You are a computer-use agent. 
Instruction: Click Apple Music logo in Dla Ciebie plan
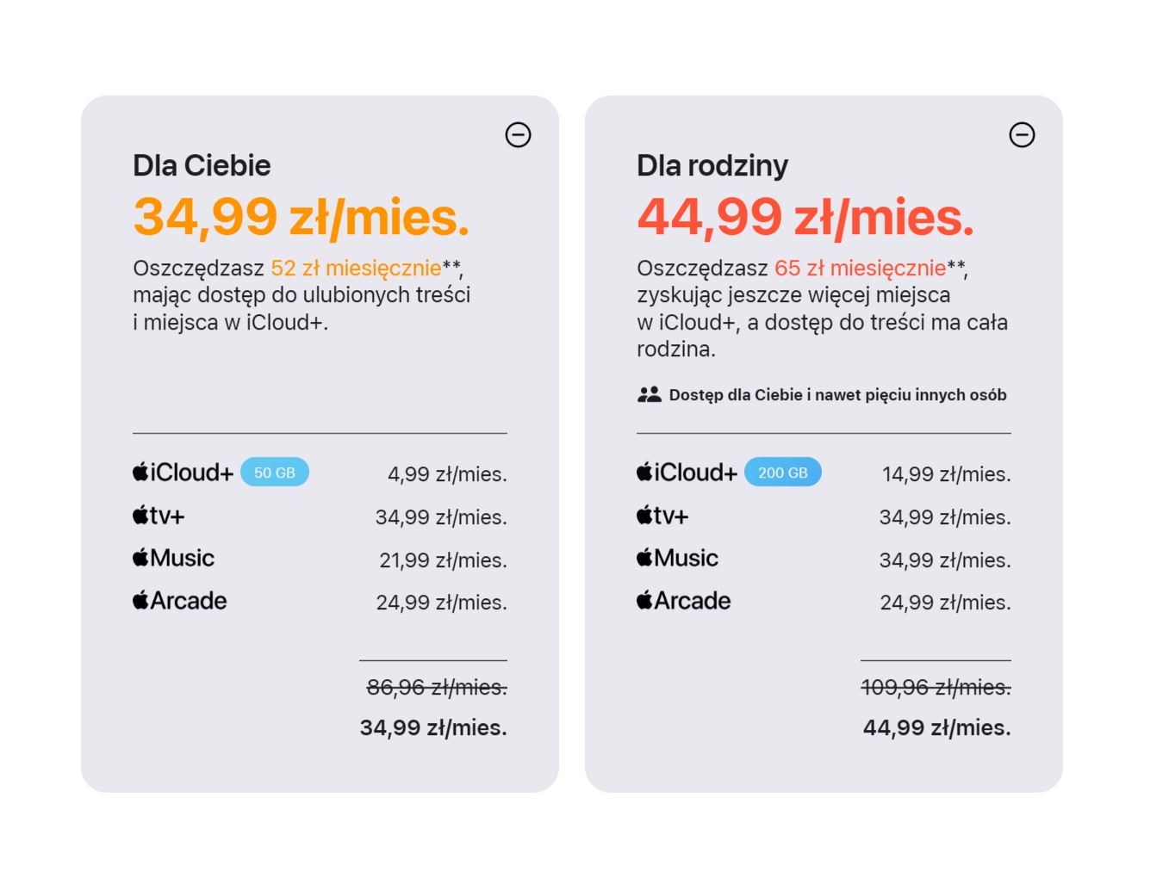pos(173,558)
